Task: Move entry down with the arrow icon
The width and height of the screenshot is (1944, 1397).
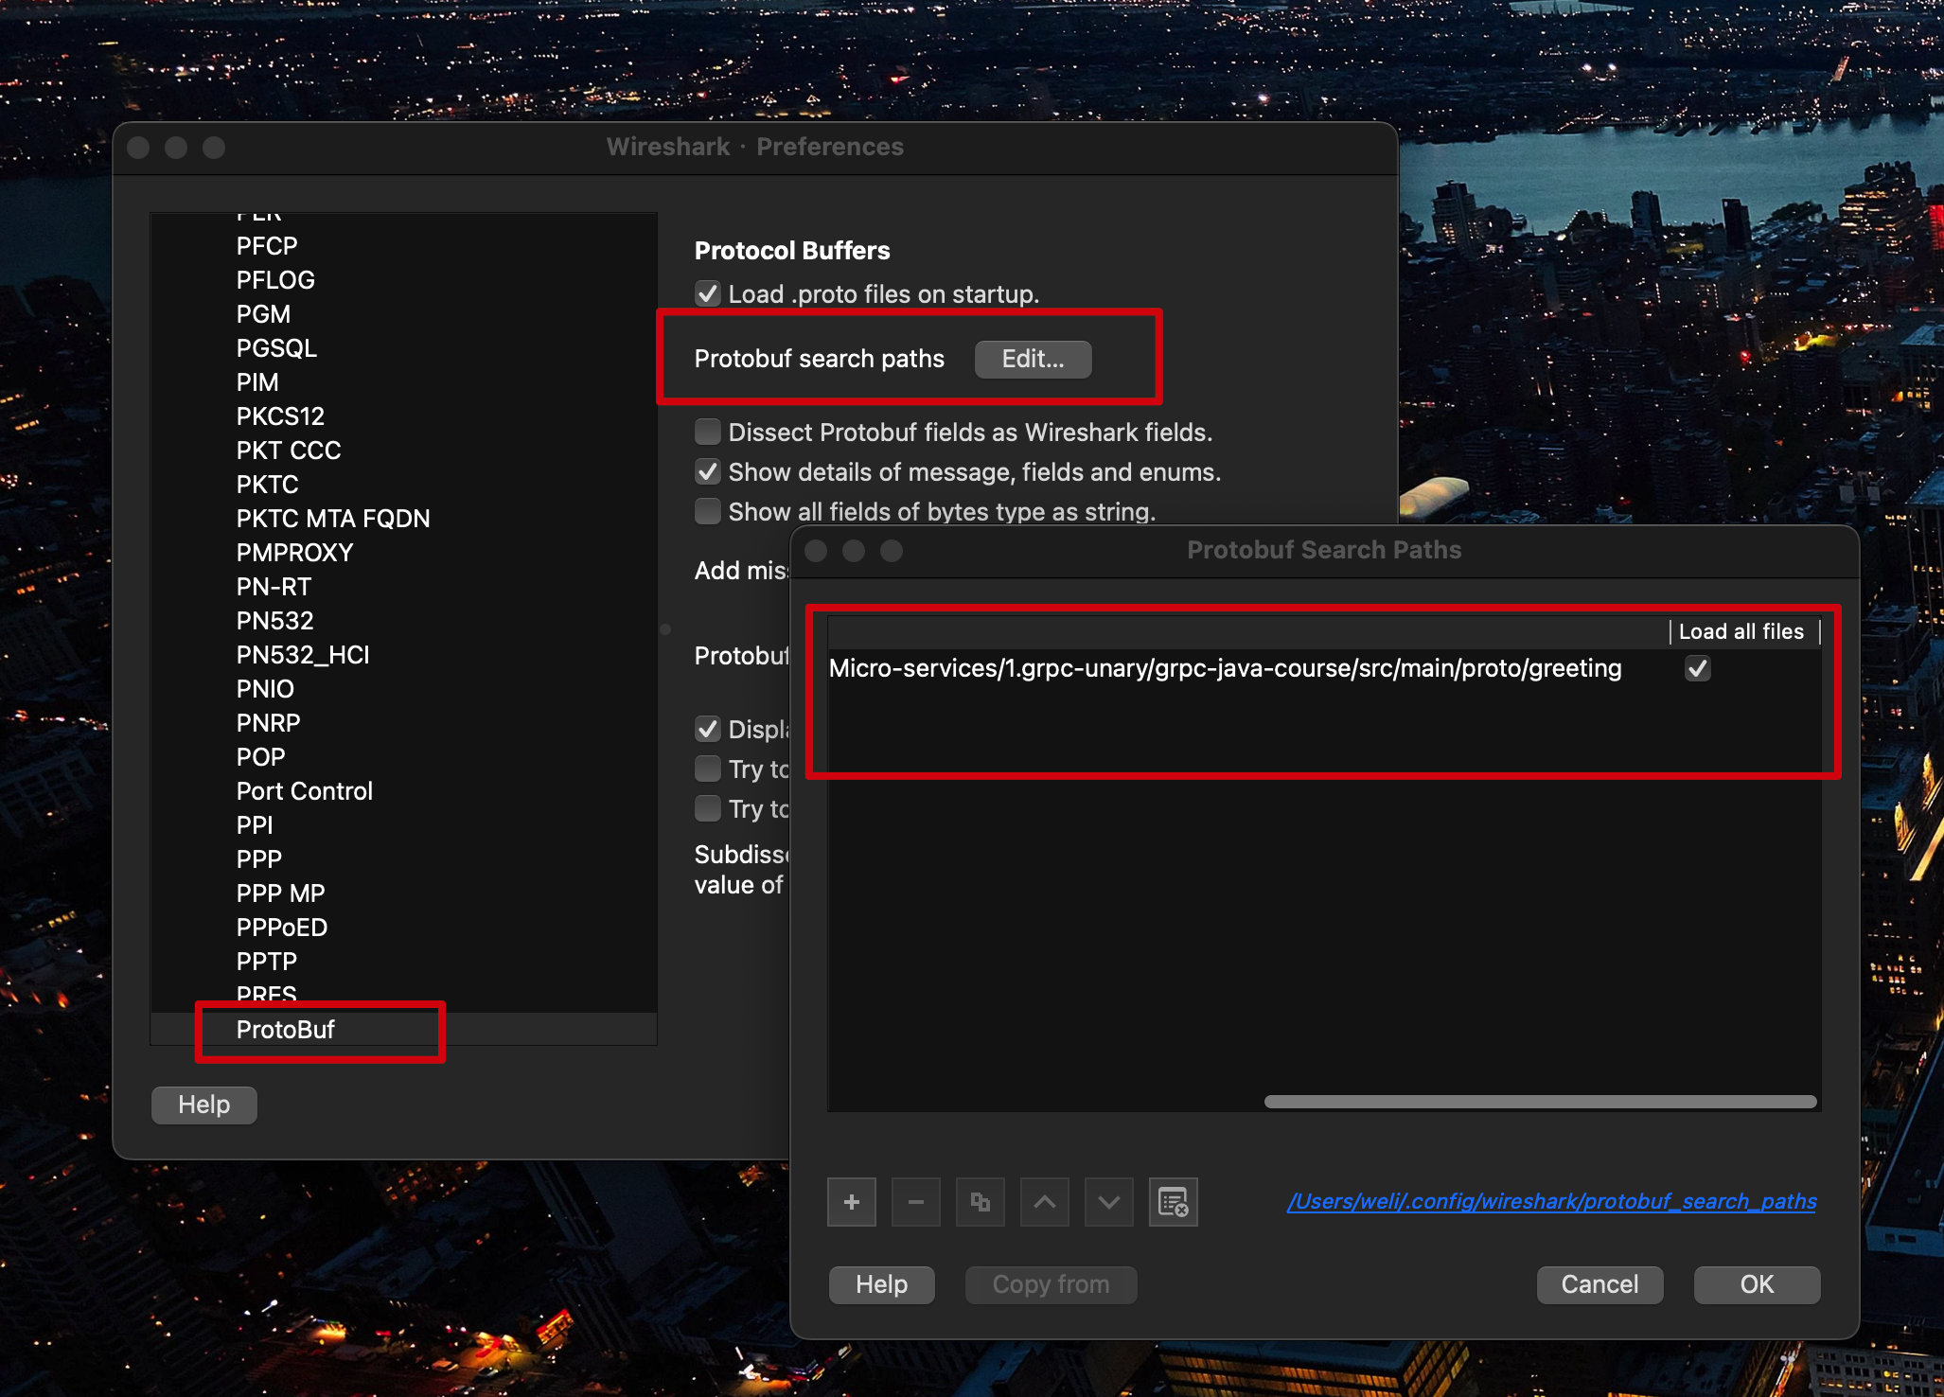Action: 1108,1202
